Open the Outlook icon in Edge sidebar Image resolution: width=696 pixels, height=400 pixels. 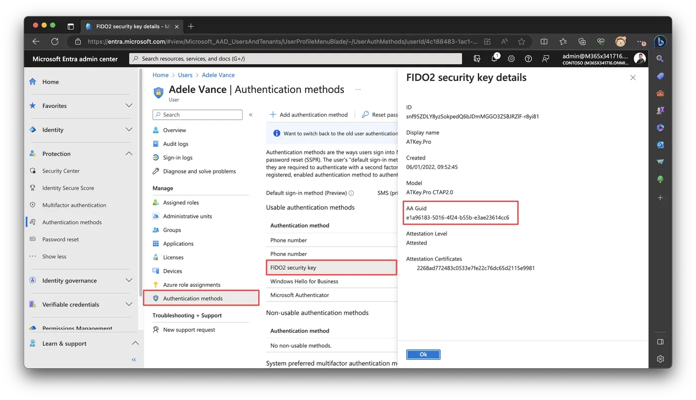tap(660, 145)
